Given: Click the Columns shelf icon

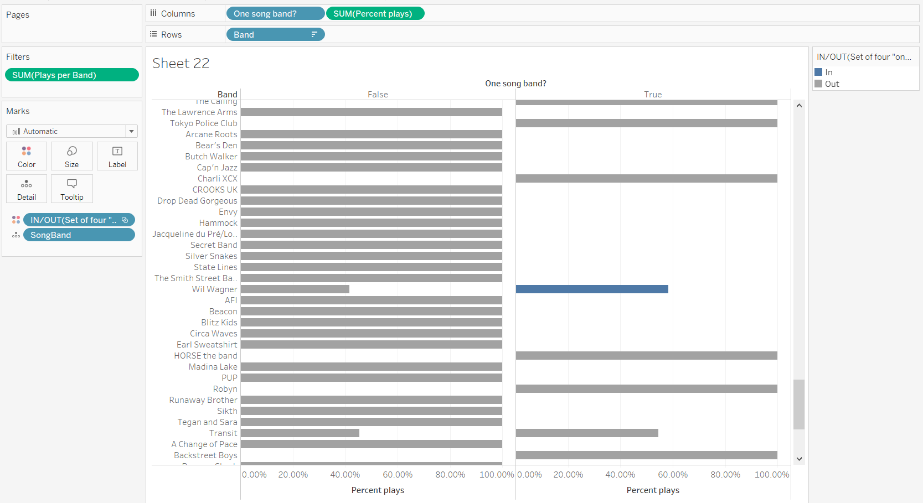Looking at the screenshot, I should [x=153, y=13].
